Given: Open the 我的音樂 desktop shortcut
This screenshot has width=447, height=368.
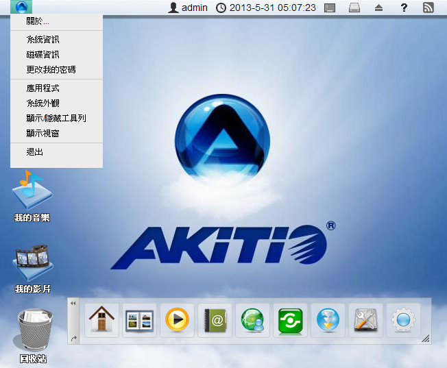Looking at the screenshot, I should click(x=32, y=195).
